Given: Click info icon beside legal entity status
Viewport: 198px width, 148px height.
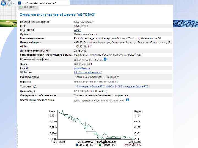Looking at the screenshot, I should (128, 100).
